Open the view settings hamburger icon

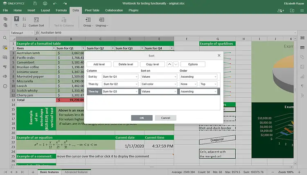click(x=302, y=10)
